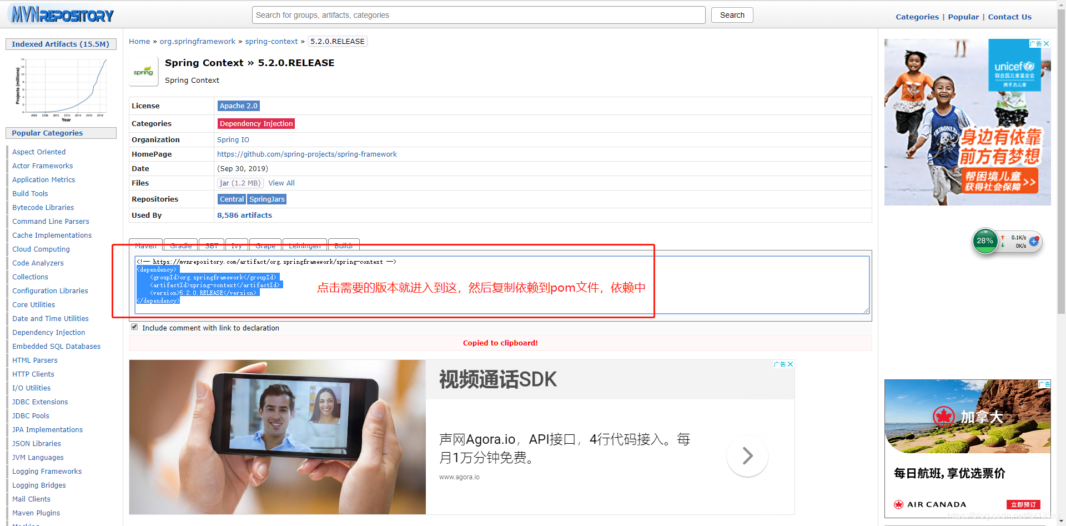Image resolution: width=1066 pixels, height=526 pixels.
Task: Click the green 28% circle widget
Action: click(x=985, y=241)
